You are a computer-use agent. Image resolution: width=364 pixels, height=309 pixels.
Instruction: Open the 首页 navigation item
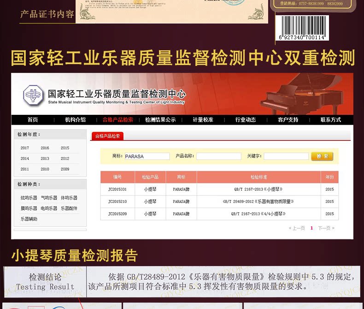point(33,119)
